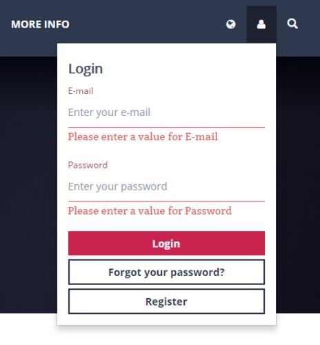Click the Password validation error message
This screenshot has height=345, width=320.
(x=150, y=211)
